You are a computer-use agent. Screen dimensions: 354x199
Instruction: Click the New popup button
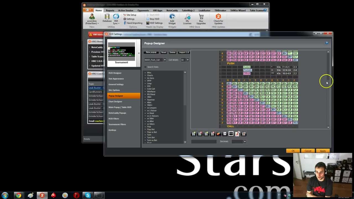pos(151,52)
